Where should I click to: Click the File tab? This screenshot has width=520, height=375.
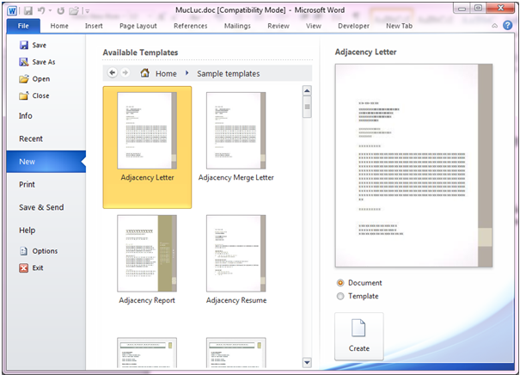23,26
